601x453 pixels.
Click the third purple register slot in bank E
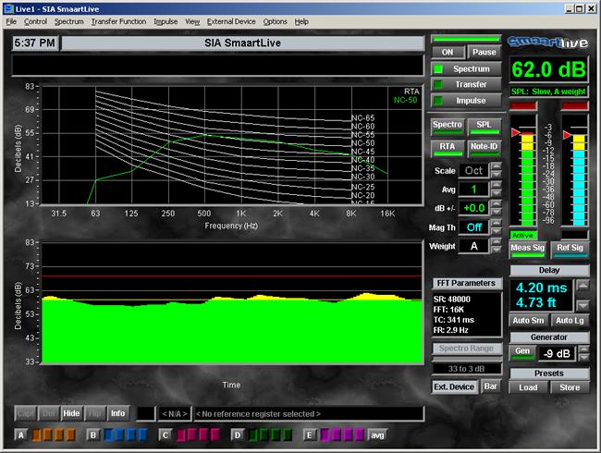point(348,435)
